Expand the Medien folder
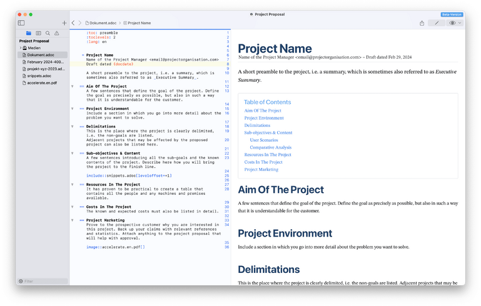The width and height of the screenshot is (481, 306). [x=21, y=48]
